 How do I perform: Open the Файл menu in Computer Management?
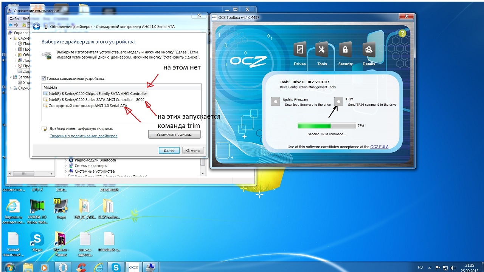(14, 18)
